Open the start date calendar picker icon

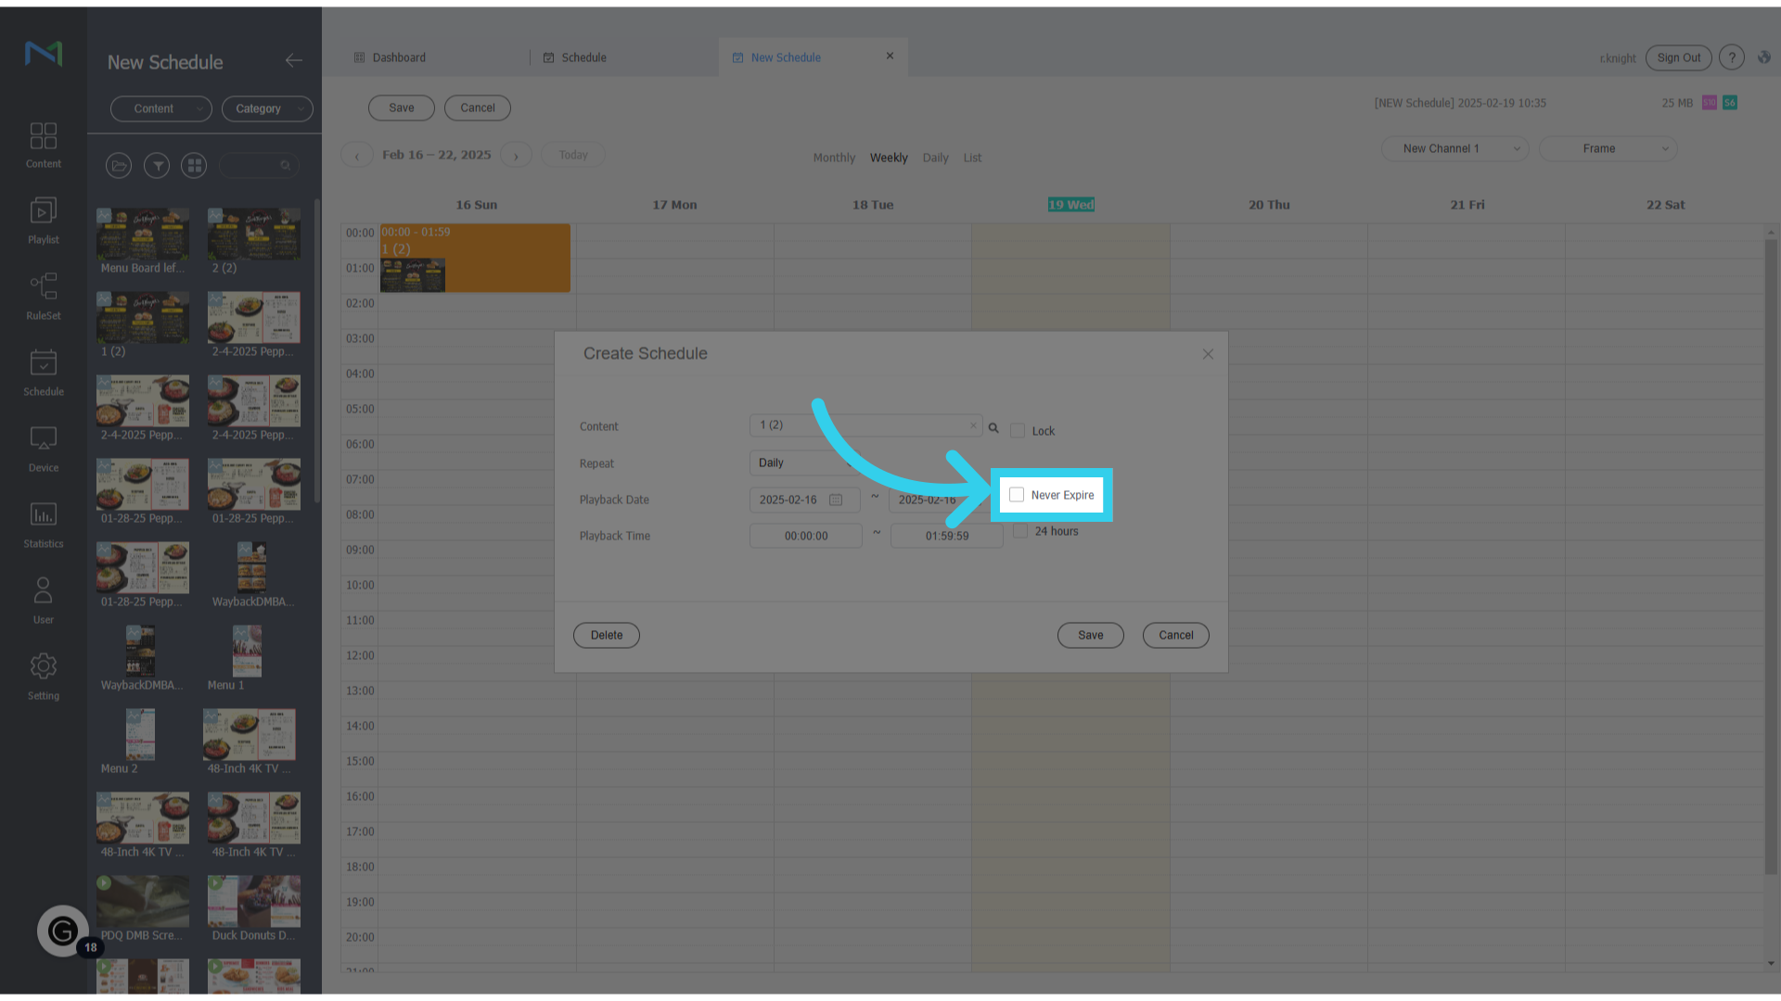[836, 500]
